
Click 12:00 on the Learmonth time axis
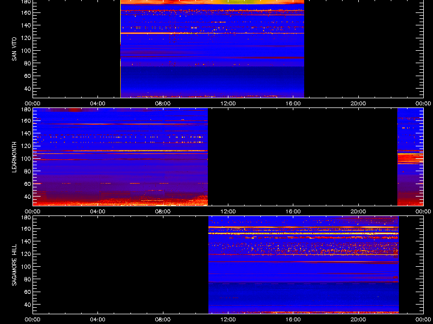[228, 212]
